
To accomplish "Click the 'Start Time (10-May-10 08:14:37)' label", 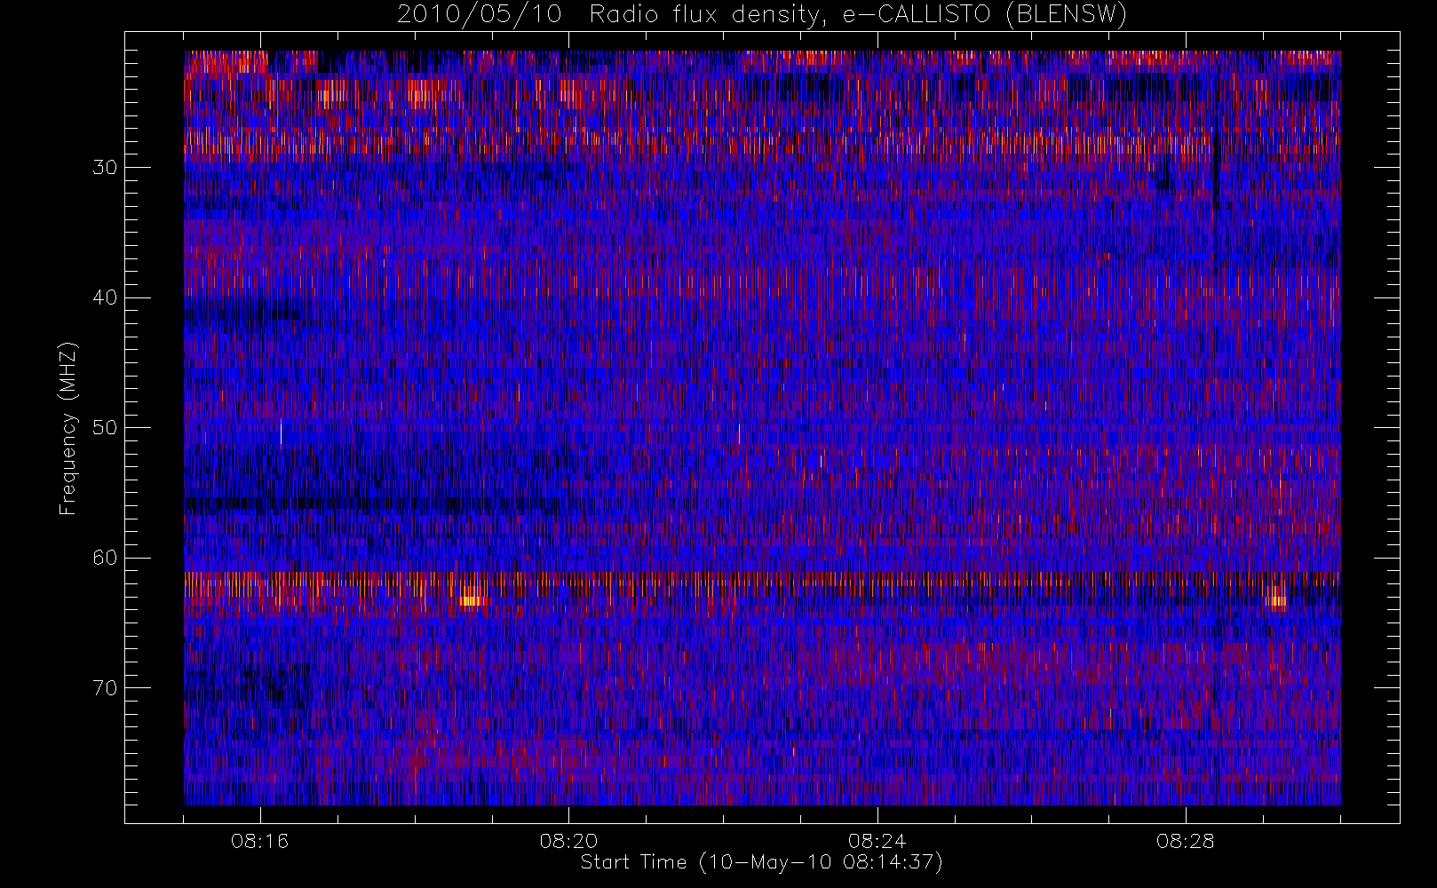I will [x=761, y=862].
